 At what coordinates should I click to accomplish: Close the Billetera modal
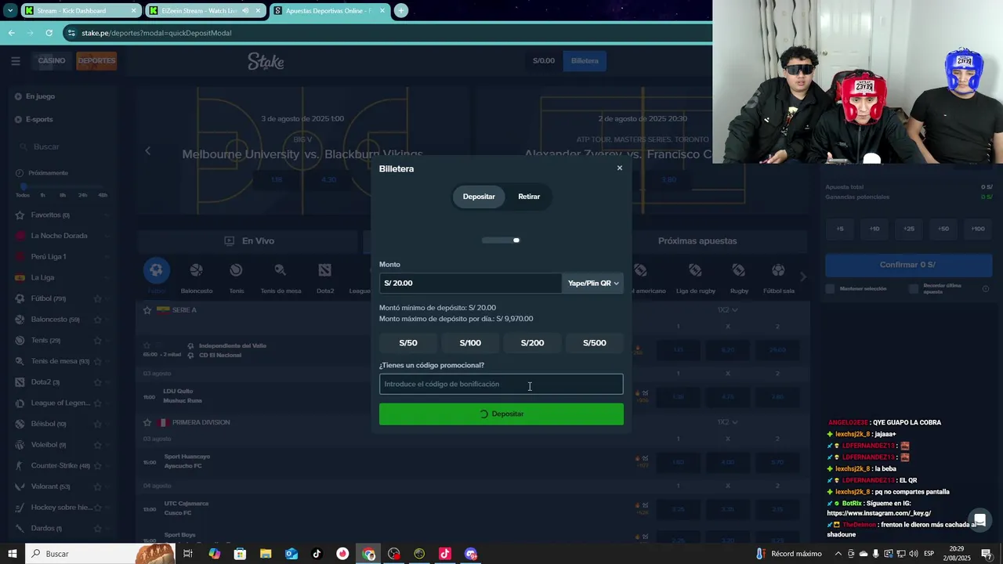(x=619, y=168)
